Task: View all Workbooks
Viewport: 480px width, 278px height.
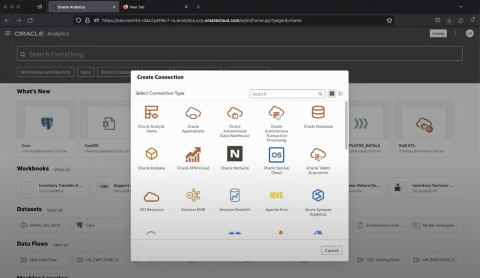Action: (61, 169)
